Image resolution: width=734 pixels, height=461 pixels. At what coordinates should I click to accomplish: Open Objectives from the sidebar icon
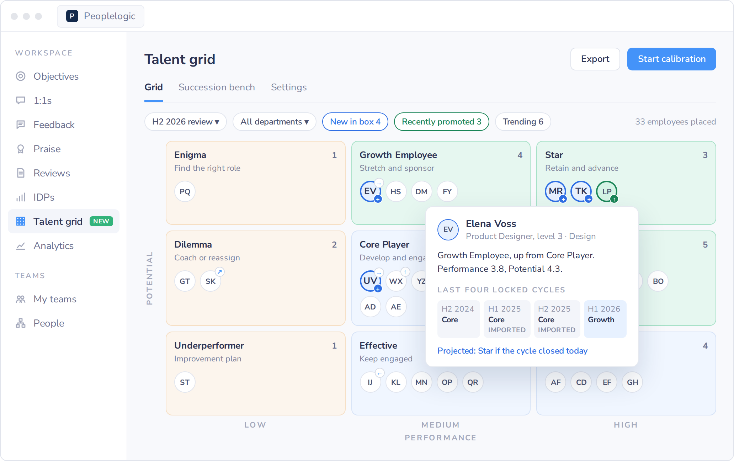[21, 76]
